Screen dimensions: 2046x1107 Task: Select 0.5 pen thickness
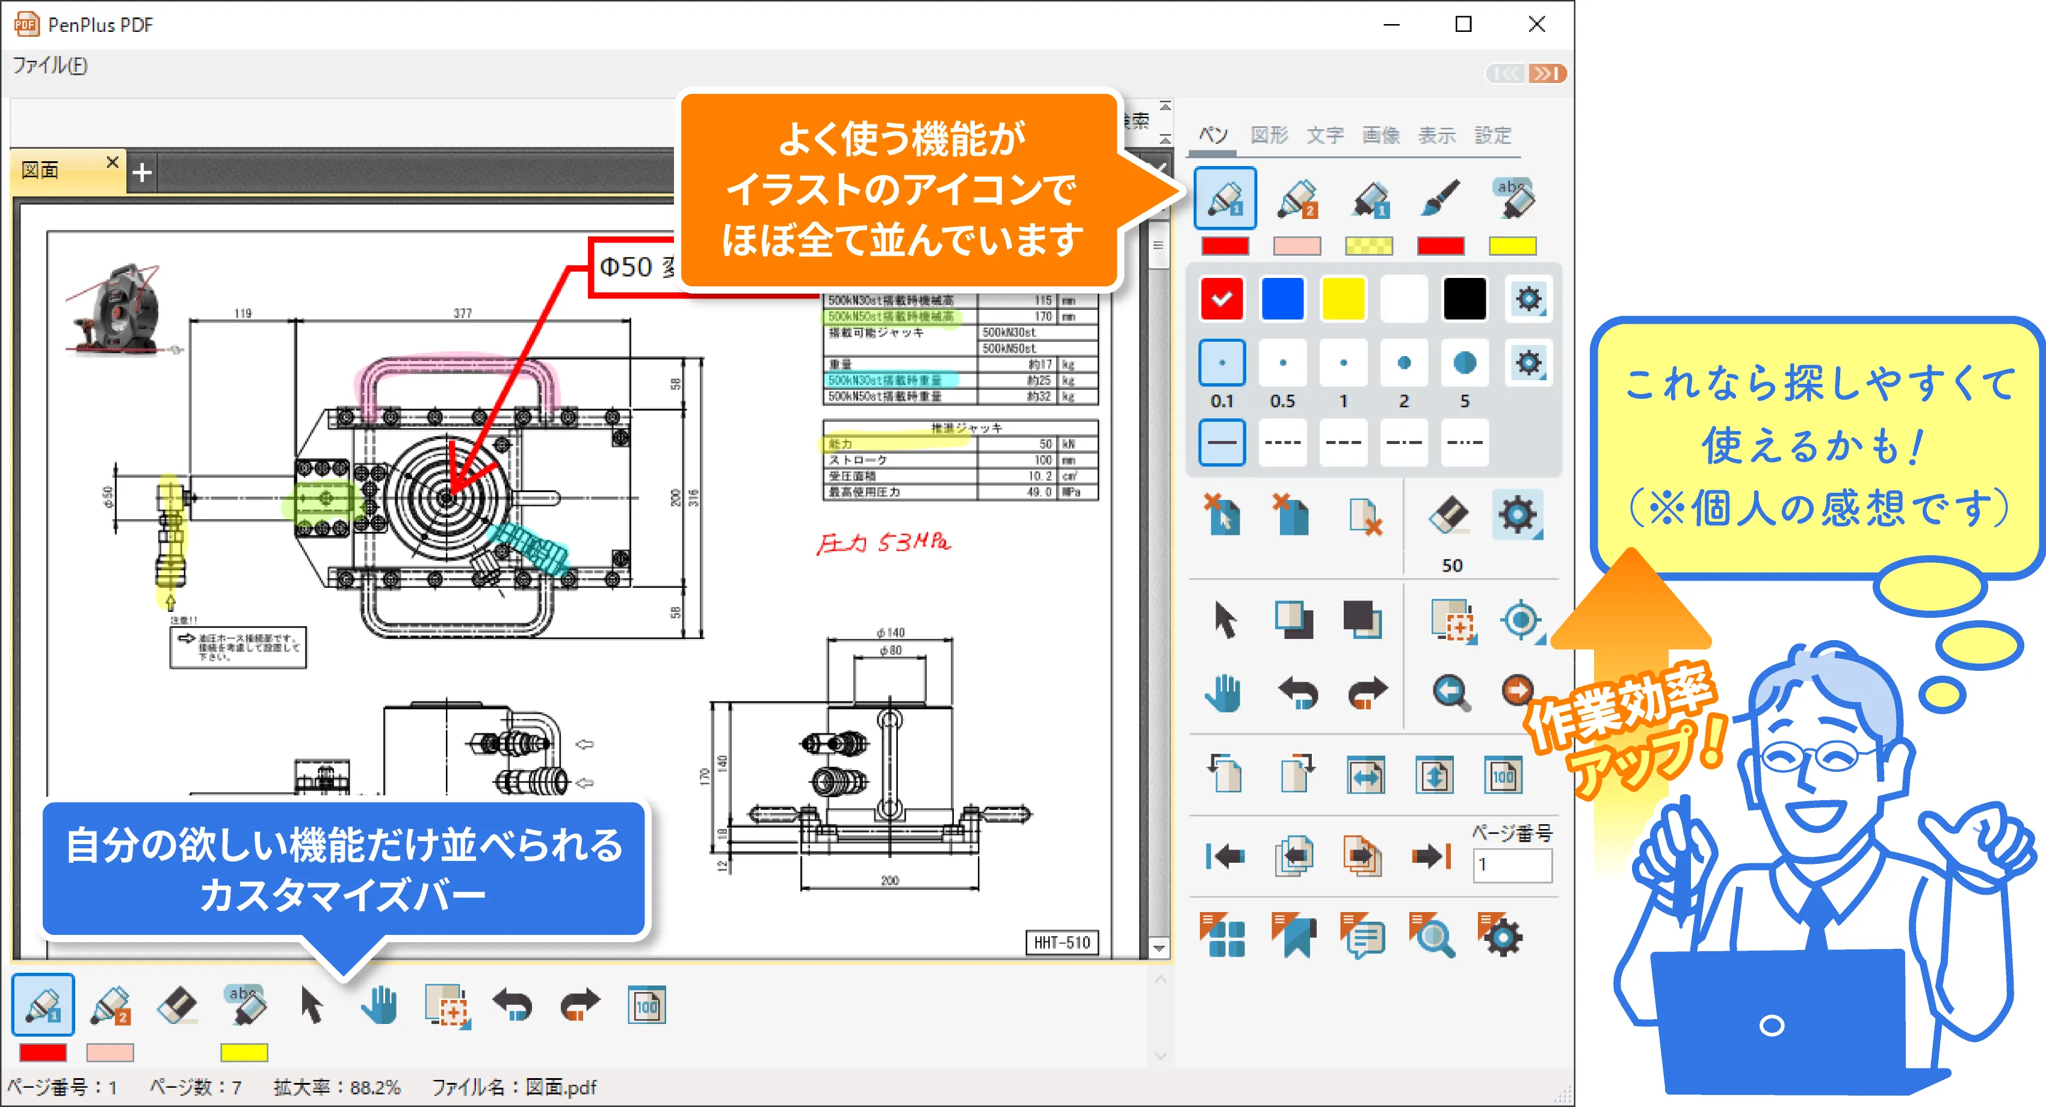click(1283, 364)
